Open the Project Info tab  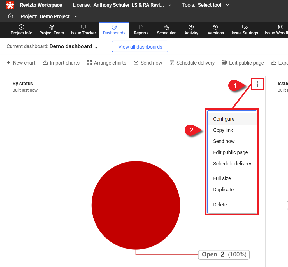[22, 30]
